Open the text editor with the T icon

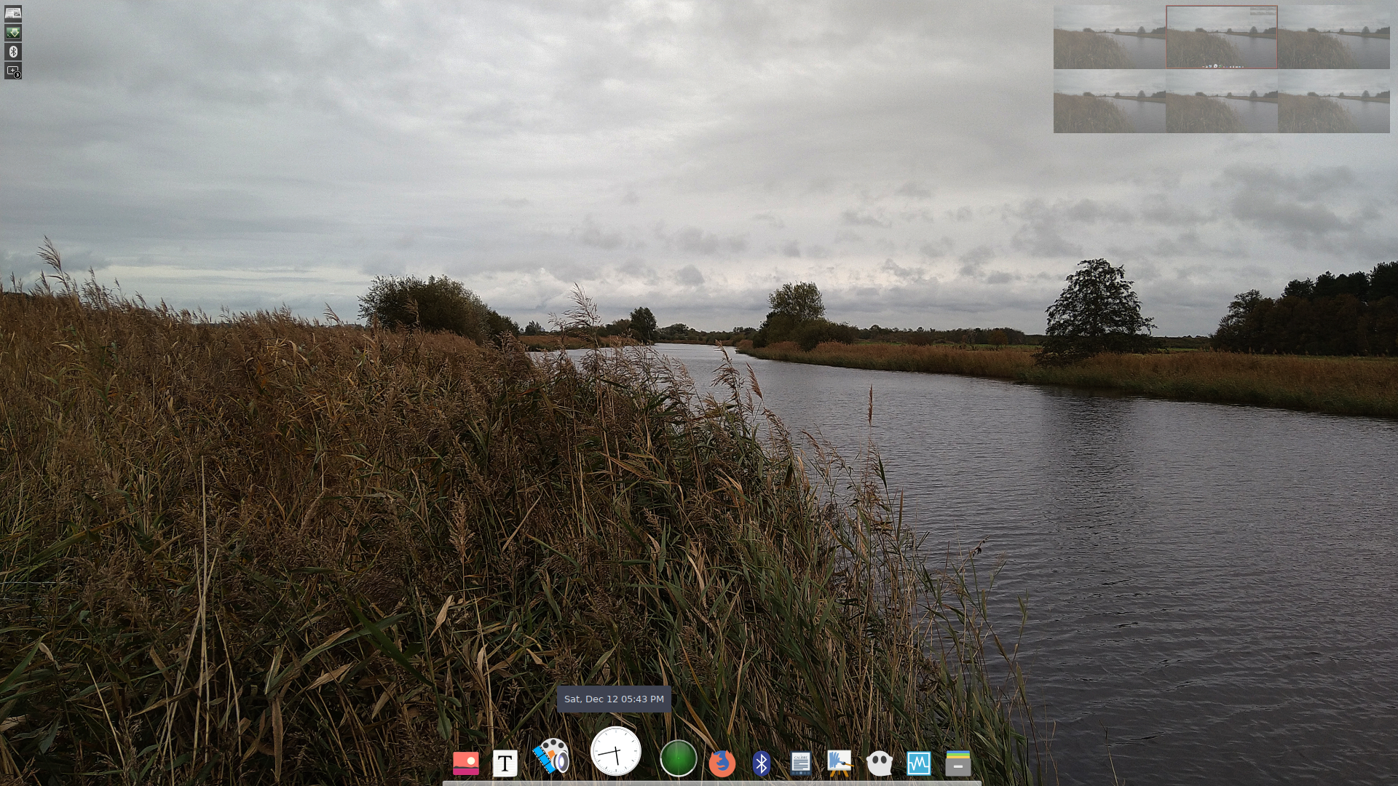pos(505,762)
